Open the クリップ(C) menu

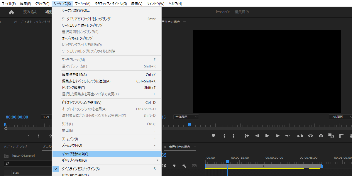(42, 4)
